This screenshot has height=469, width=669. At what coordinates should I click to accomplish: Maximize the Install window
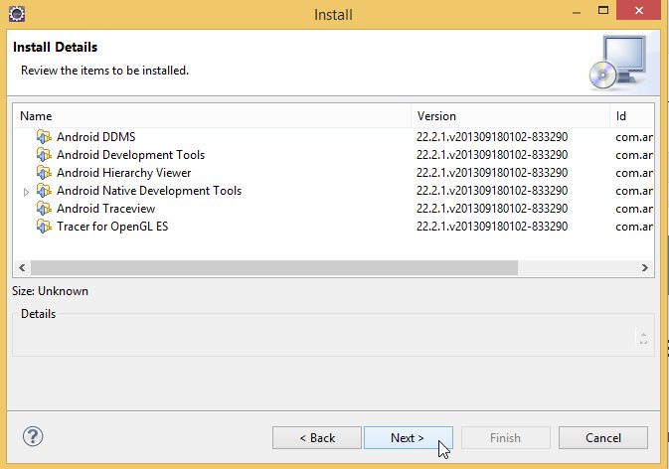pyautogui.click(x=602, y=10)
